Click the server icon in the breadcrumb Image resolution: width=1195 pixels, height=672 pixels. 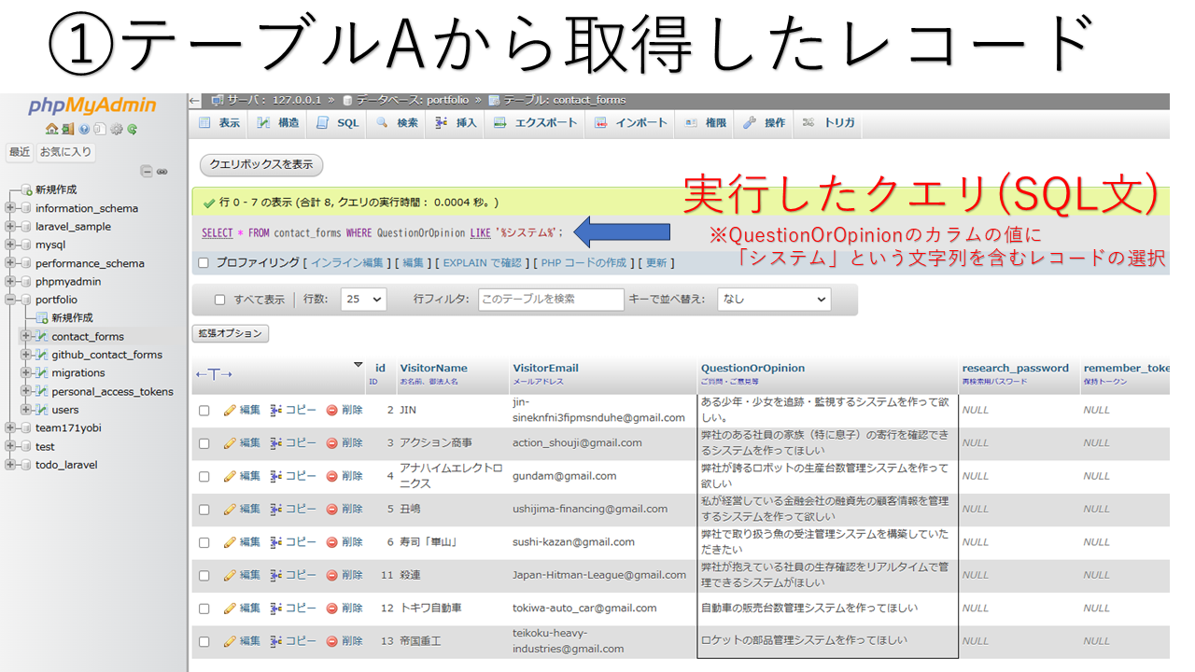point(218,100)
